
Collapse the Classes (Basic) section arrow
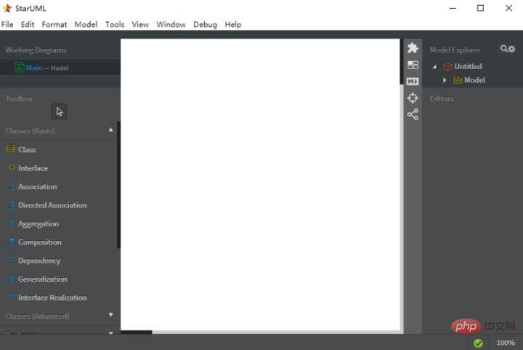[110, 130]
